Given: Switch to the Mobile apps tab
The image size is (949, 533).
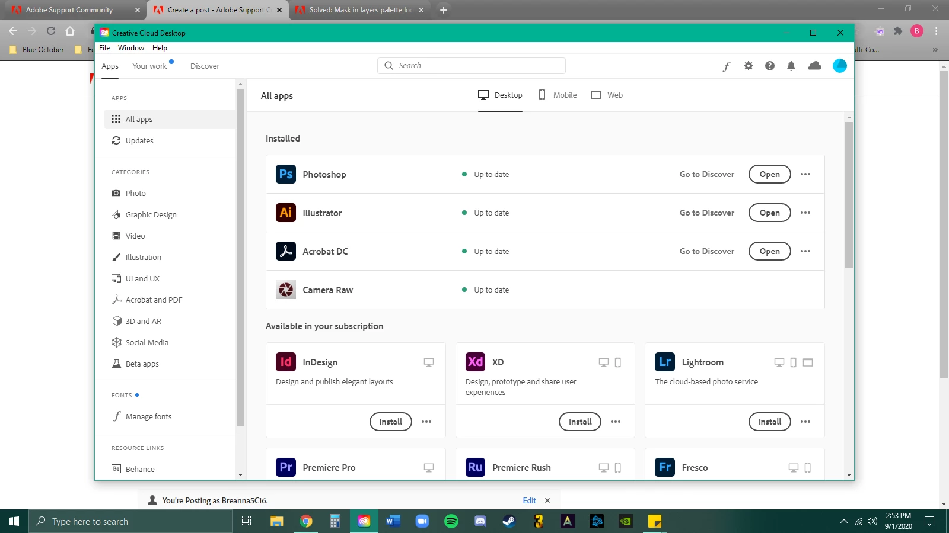Looking at the screenshot, I should [558, 95].
